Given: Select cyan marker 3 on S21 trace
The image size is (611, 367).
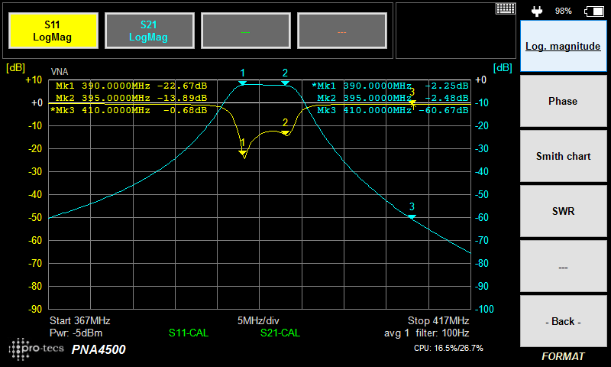Looking at the screenshot, I should click(412, 217).
